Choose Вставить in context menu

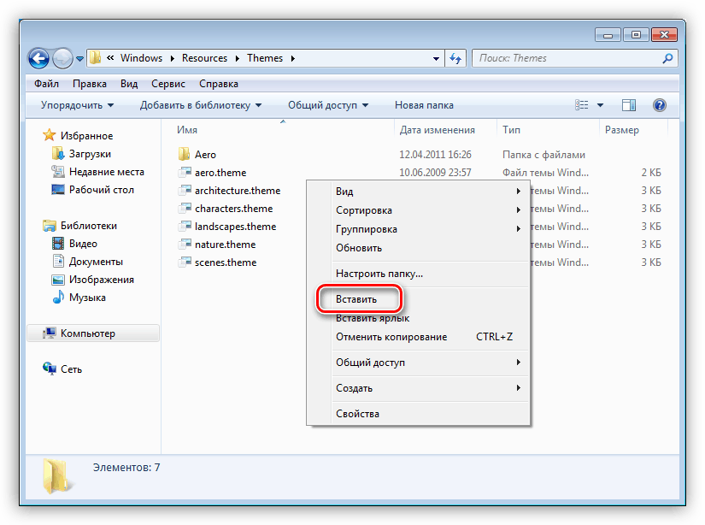pyautogui.click(x=418, y=299)
